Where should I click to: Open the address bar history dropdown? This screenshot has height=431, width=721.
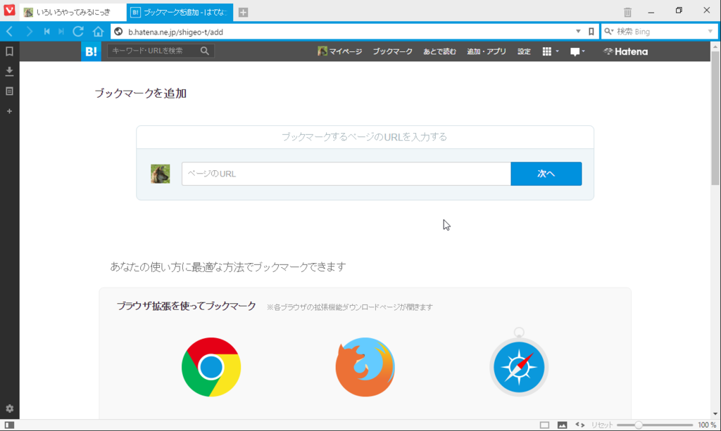pyautogui.click(x=578, y=32)
